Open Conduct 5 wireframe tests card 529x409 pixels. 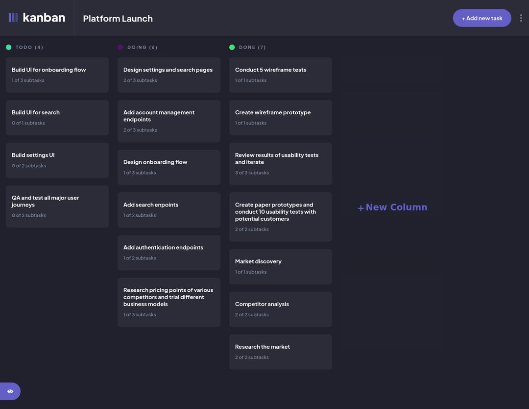281,75
